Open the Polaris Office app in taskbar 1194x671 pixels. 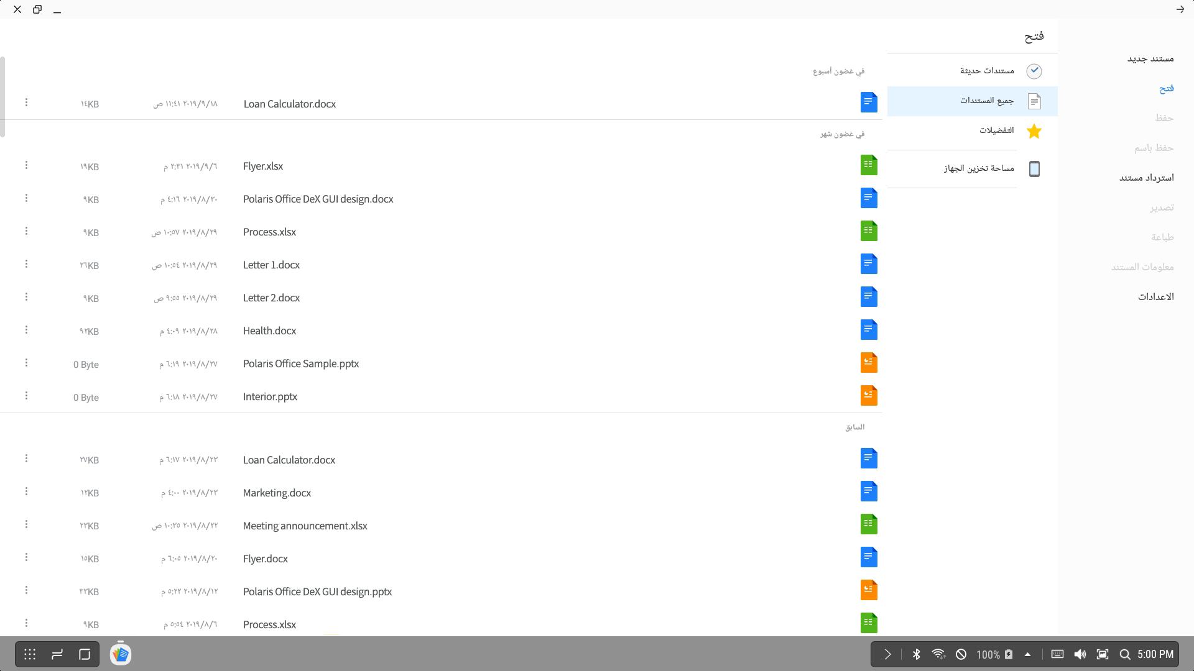(121, 654)
